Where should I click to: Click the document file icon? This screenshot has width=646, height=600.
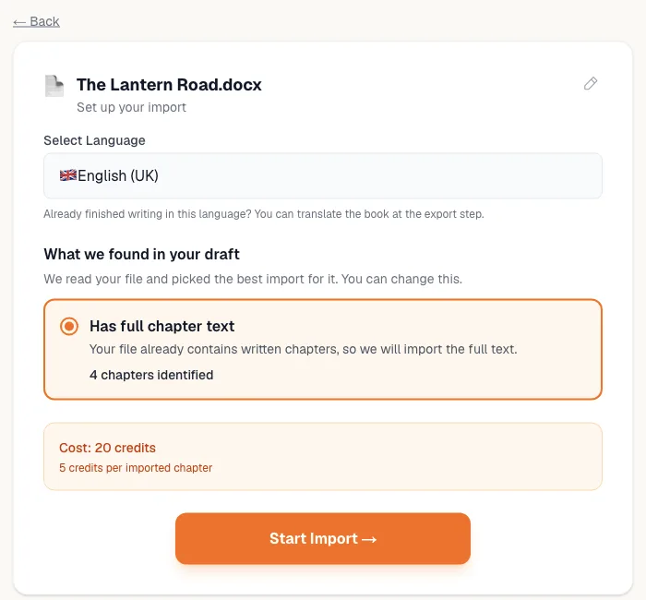54,86
